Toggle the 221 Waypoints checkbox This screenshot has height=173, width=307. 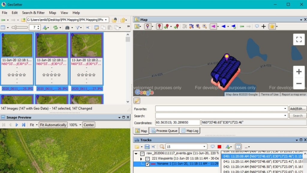tap(148, 159)
